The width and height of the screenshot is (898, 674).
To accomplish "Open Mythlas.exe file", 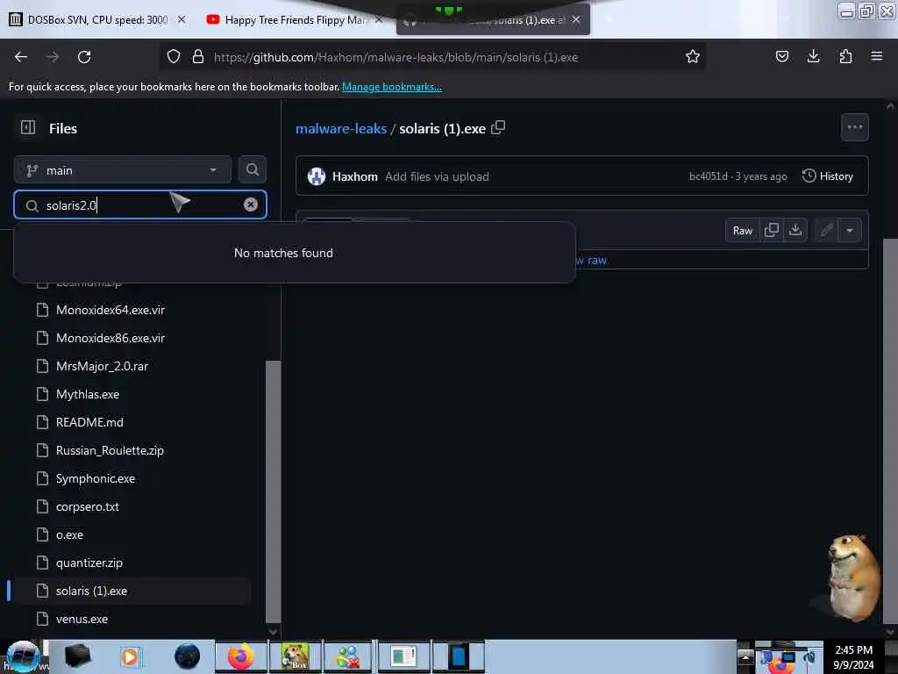I will click(x=88, y=394).
